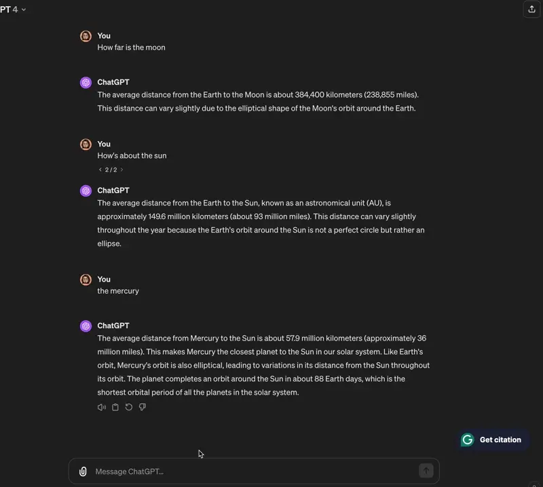Click the "2 / 2" message version indicator

point(111,170)
